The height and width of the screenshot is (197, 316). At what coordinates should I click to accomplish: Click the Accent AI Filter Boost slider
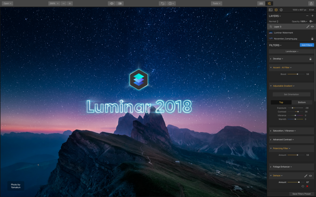click(297, 74)
